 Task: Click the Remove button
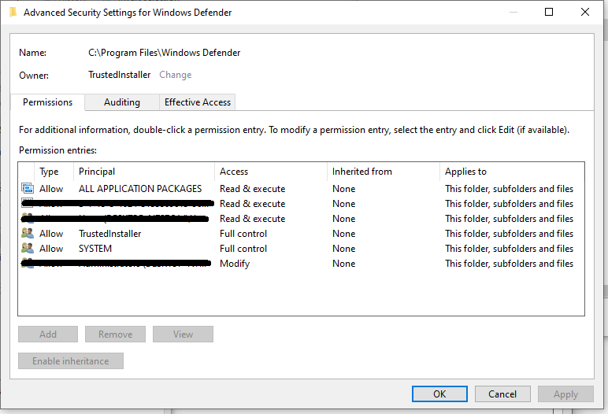click(115, 335)
